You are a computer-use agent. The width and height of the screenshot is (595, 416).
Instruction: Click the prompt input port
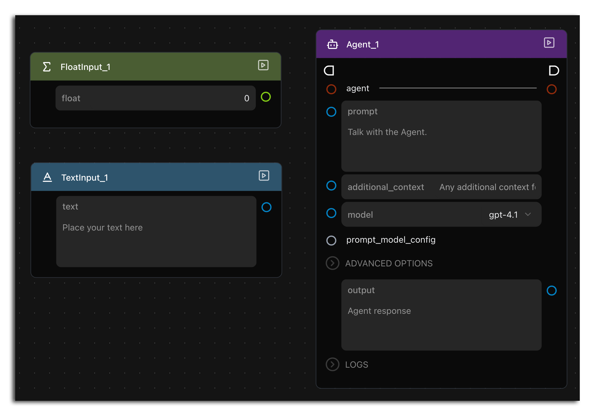click(x=331, y=112)
